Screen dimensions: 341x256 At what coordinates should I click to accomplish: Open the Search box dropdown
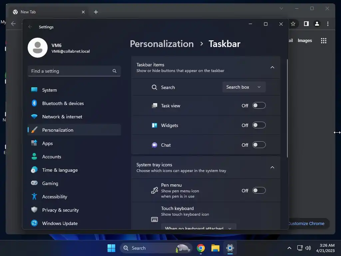coord(244,87)
